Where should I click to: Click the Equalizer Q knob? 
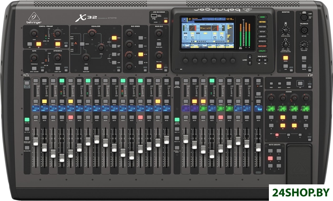point(92,33)
